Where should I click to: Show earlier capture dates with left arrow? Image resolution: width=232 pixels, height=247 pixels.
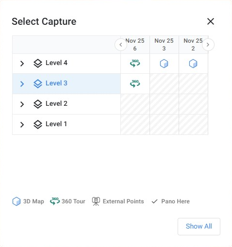pos(121,45)
